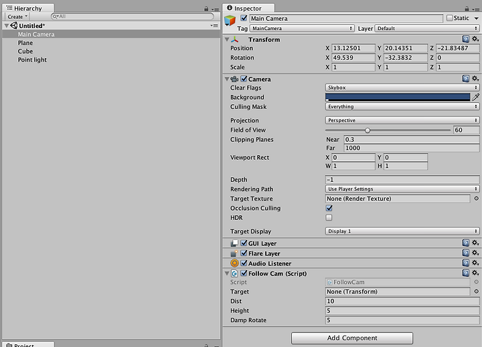The height and width of the screenshot is (347, 482).
Task: Open Audio Listener help icon
Action: [466, 263]
